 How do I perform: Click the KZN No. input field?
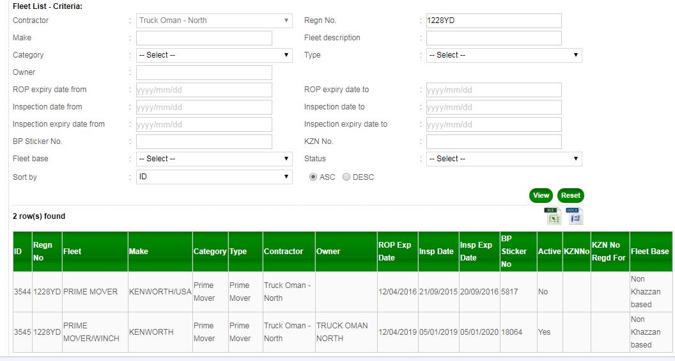(493, 141)
